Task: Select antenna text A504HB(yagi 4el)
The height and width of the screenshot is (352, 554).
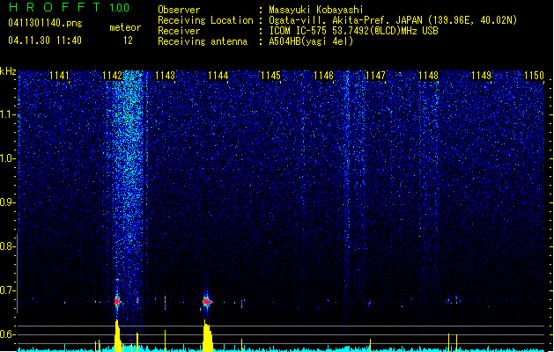Action: point(311,41)
